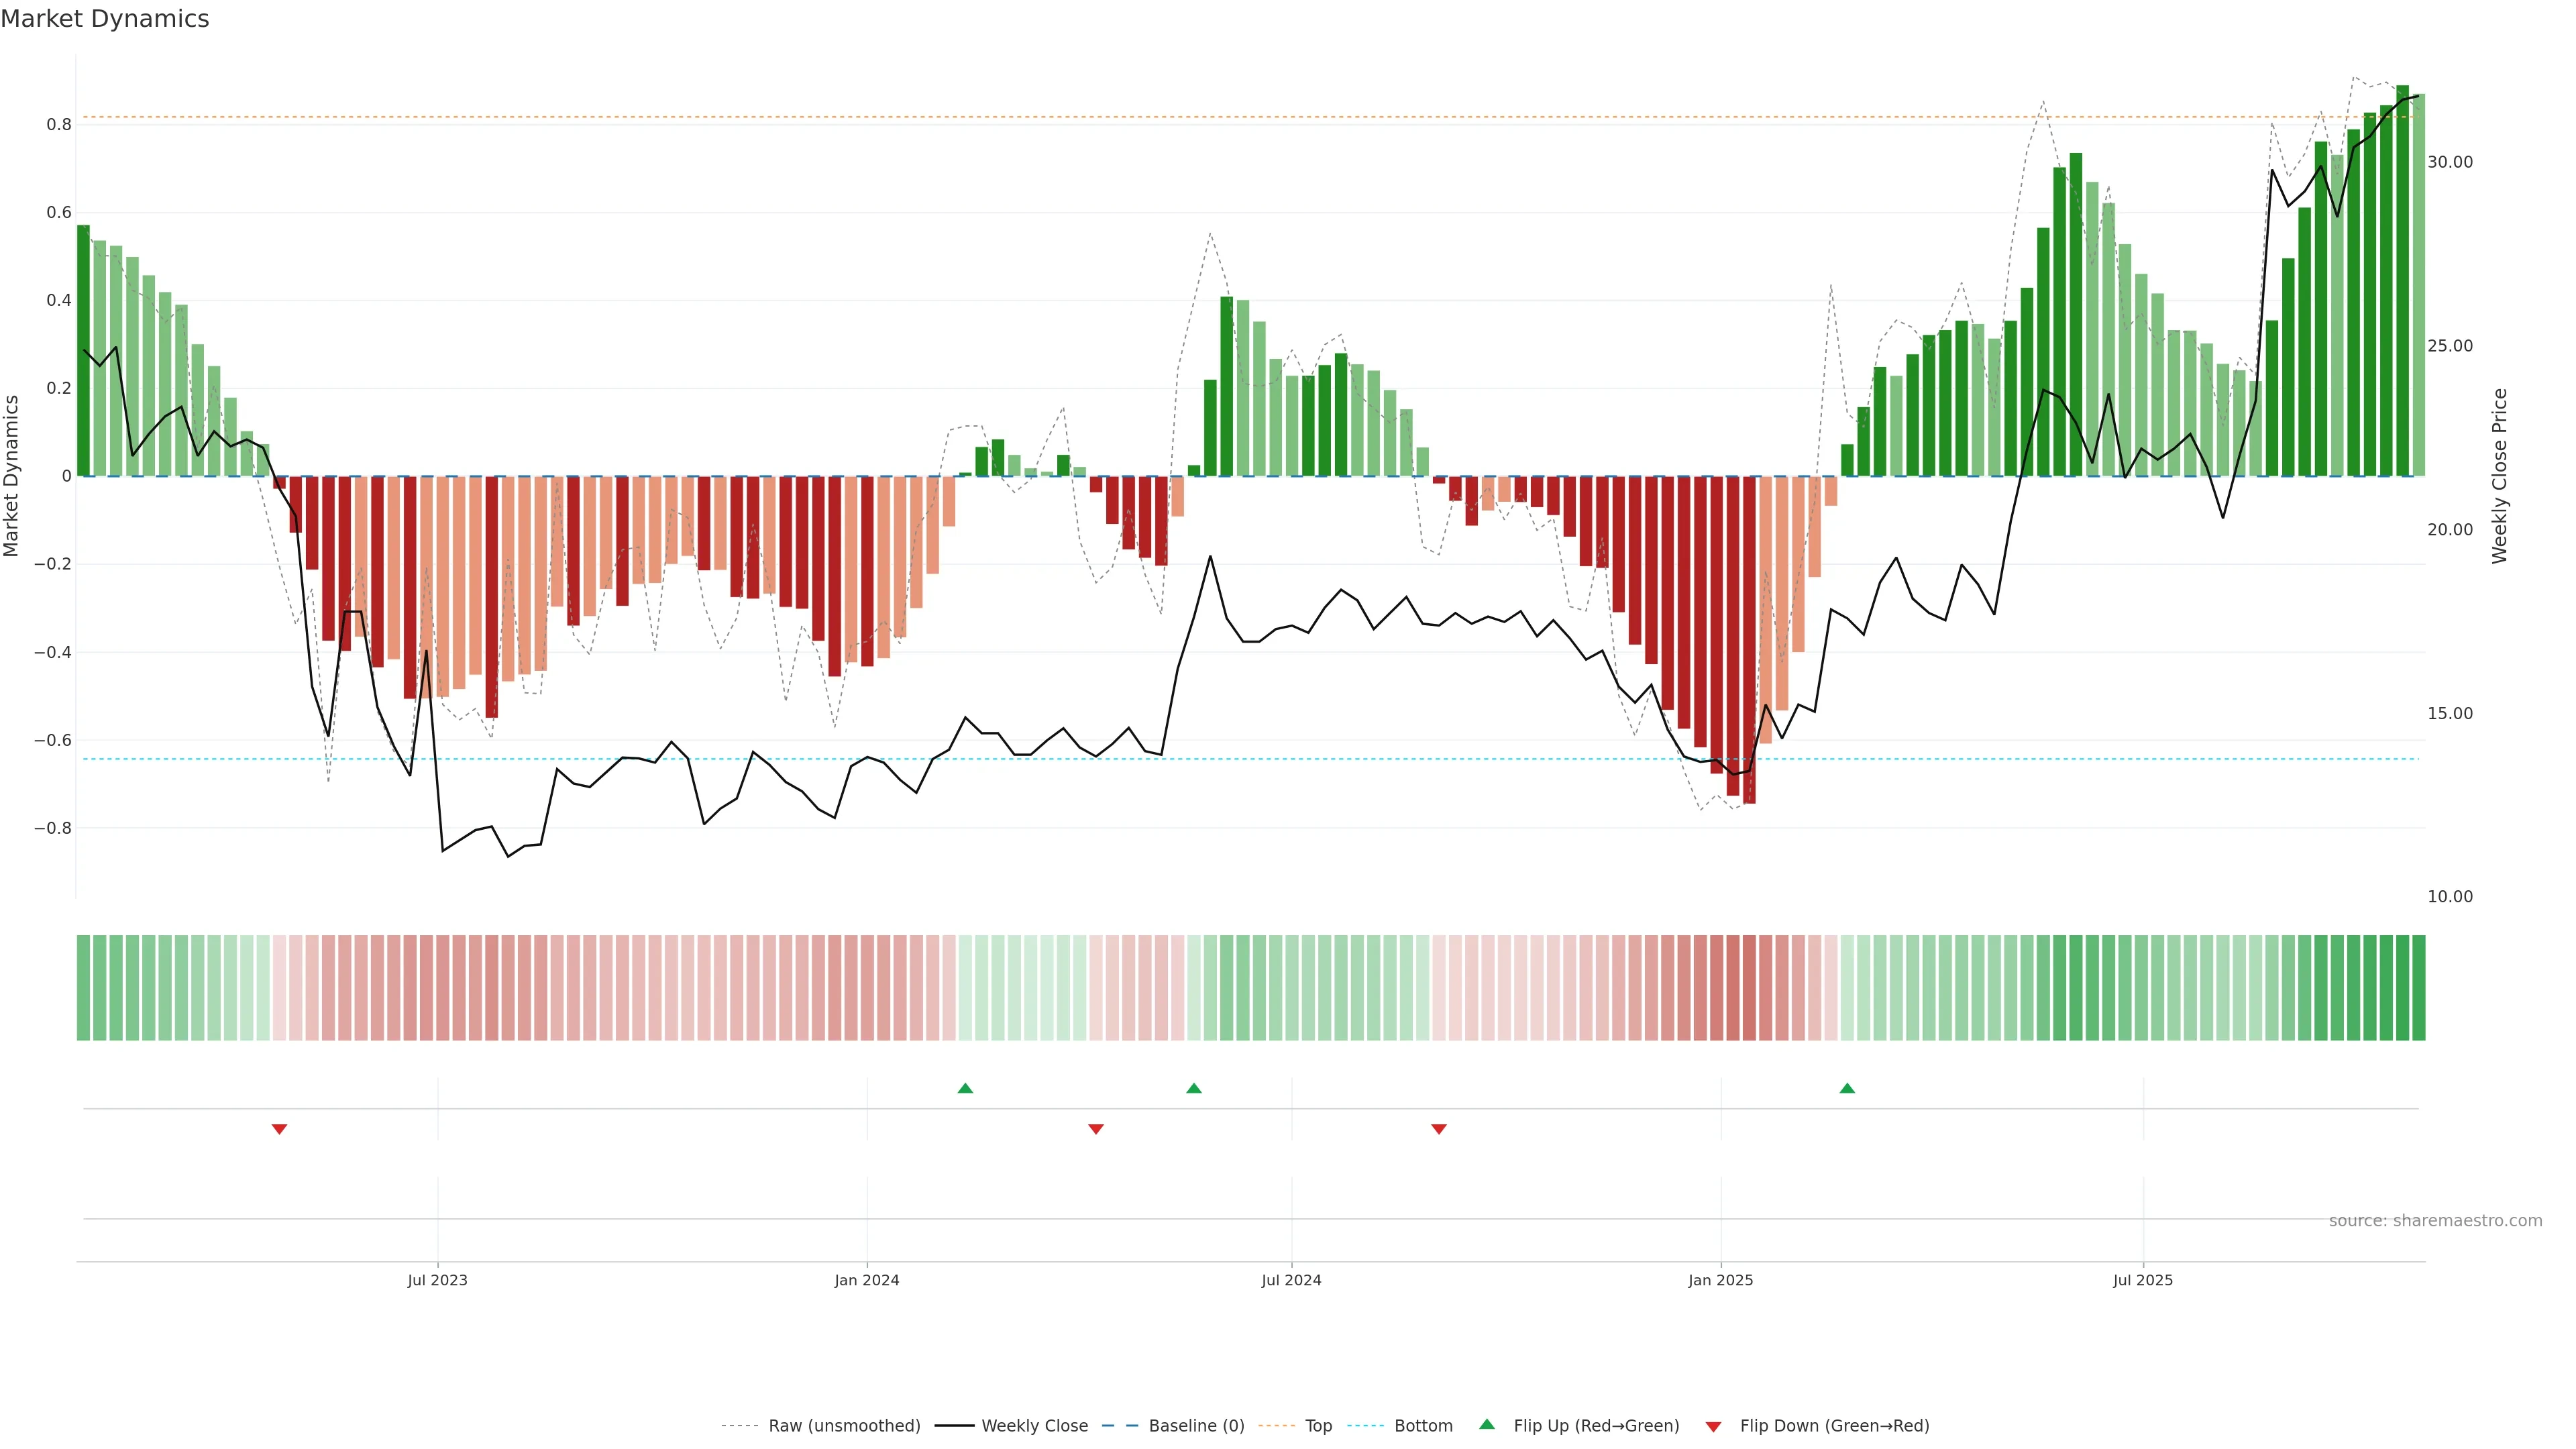
Task: Click the last red flip-down triangle marker
Action: (1439, 1129)
